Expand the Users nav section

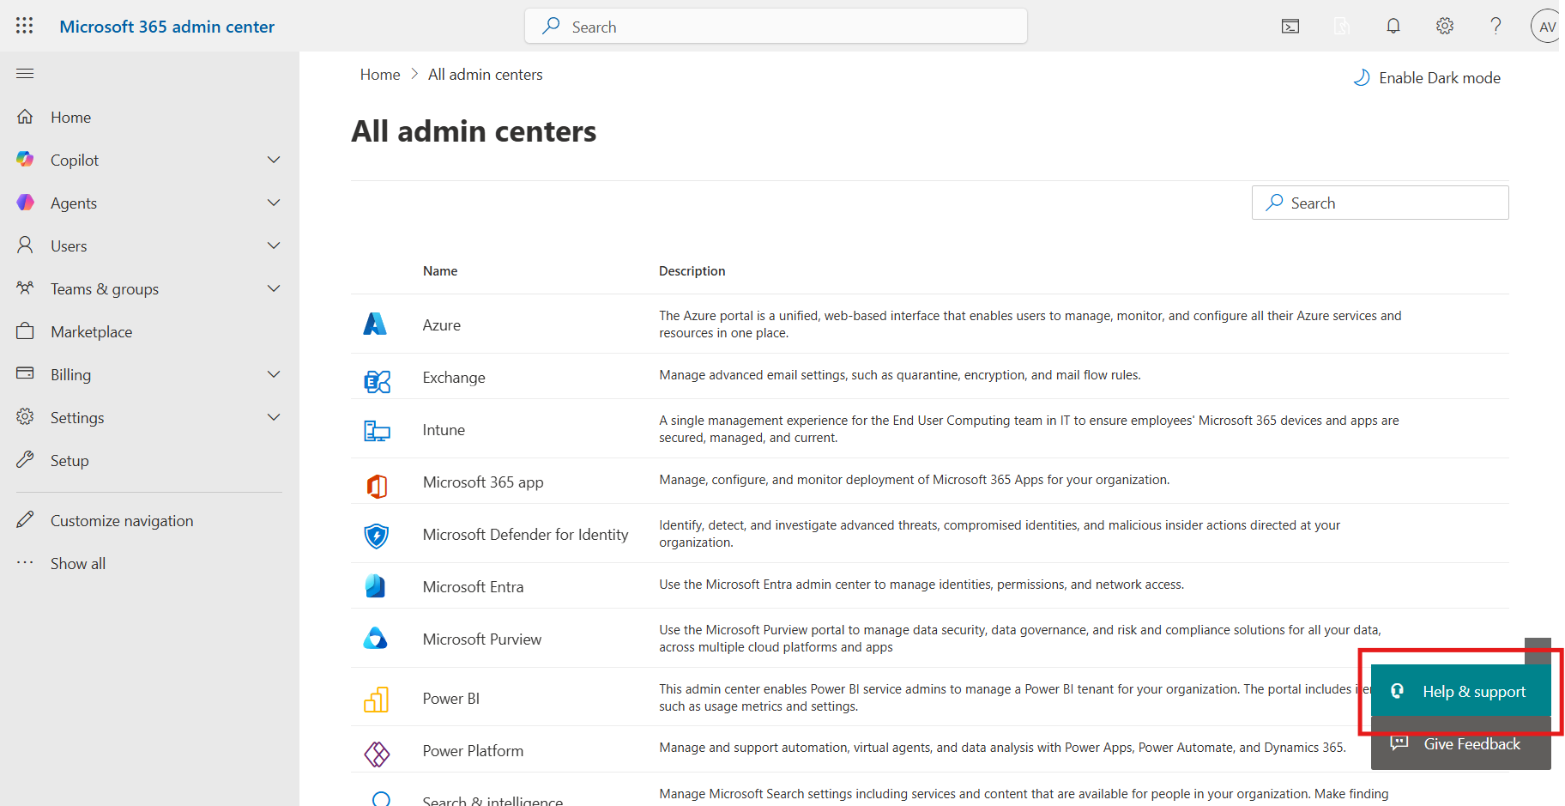click(274, 245)
